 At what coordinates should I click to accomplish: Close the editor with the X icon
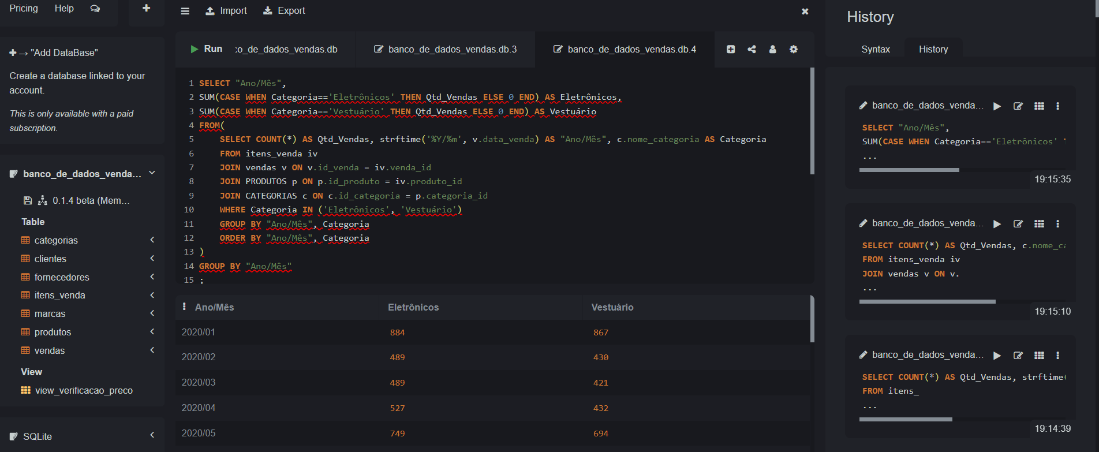click(x=805, y=12)
